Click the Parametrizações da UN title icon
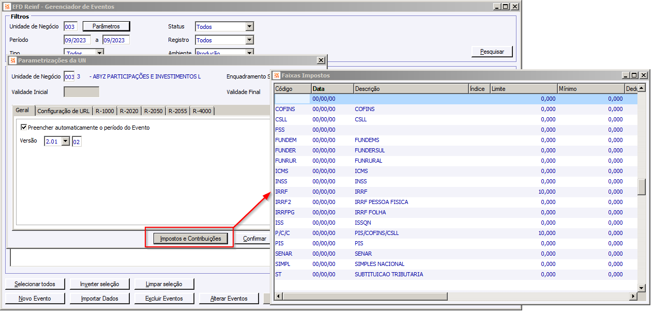This screenshot has height=314, width=654. [13, 60]
